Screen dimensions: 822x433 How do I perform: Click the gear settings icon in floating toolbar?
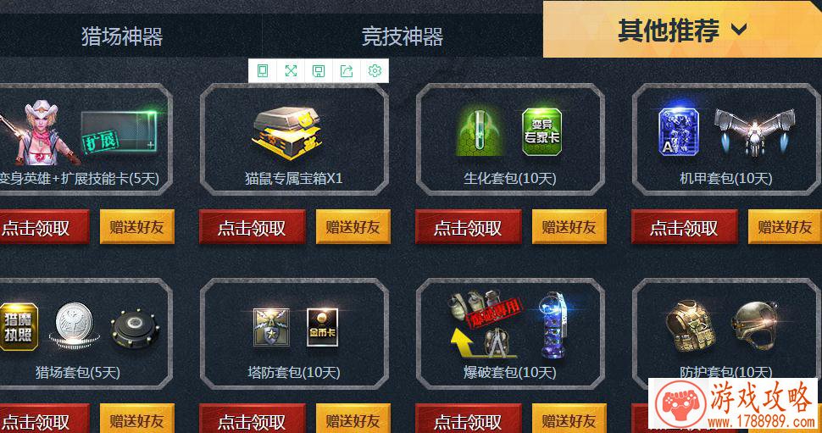click(375, 71)
